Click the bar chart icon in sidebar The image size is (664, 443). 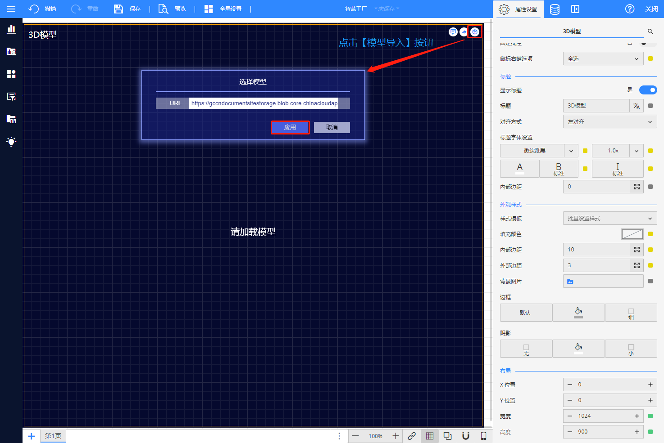coord(11,29)
